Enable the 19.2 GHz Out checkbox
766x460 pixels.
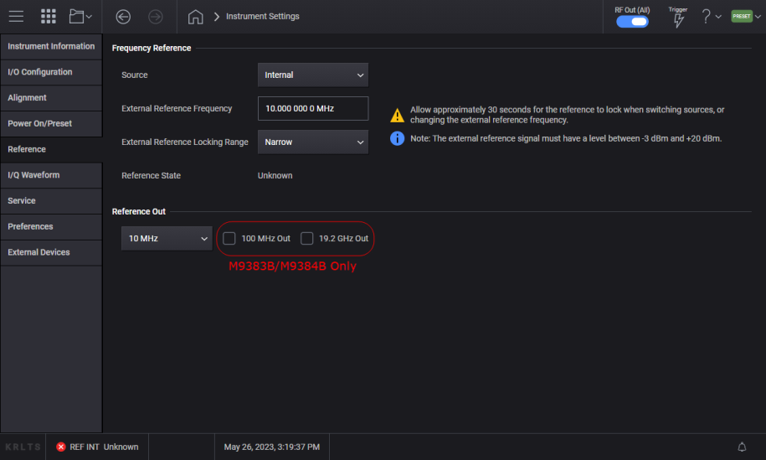click(x=307, y=239)
